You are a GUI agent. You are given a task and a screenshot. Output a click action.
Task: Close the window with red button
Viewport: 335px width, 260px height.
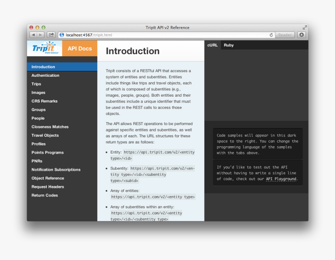click(x=31, y=27)
